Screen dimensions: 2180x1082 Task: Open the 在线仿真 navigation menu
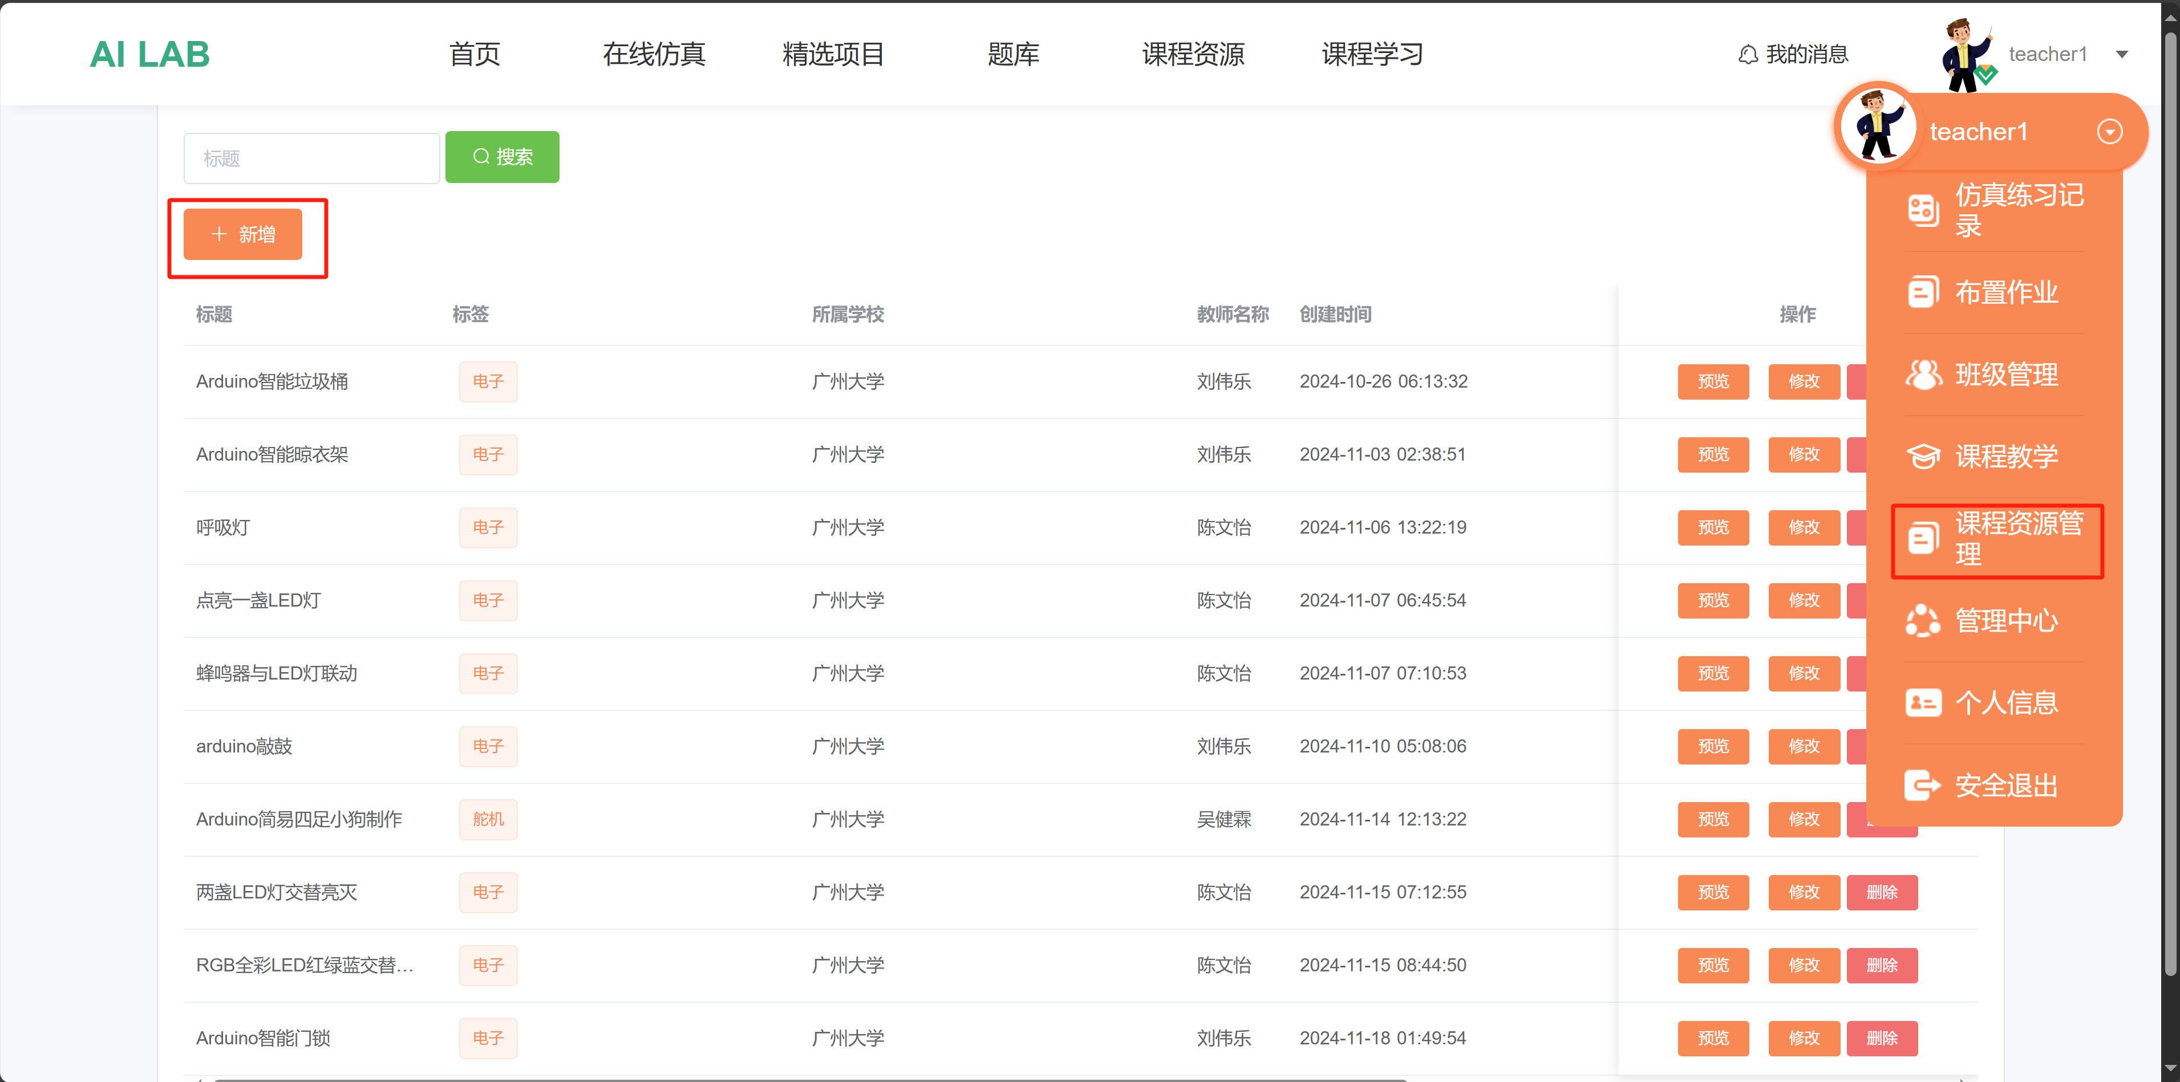point(653,55)
